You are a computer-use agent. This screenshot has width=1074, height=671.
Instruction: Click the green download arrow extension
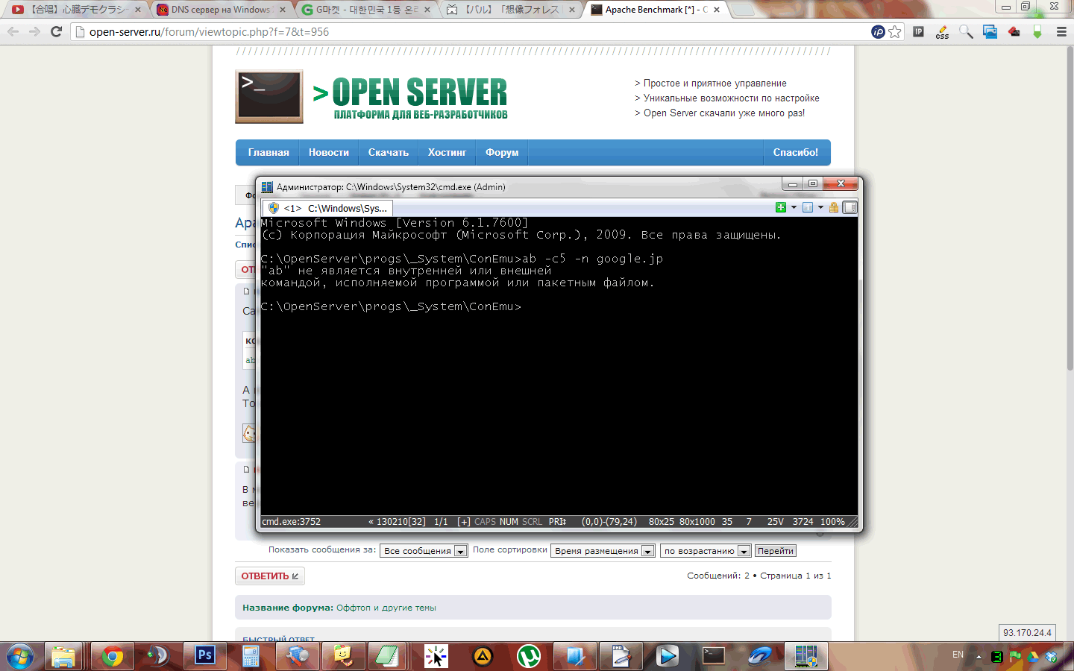coord(1037,31)
